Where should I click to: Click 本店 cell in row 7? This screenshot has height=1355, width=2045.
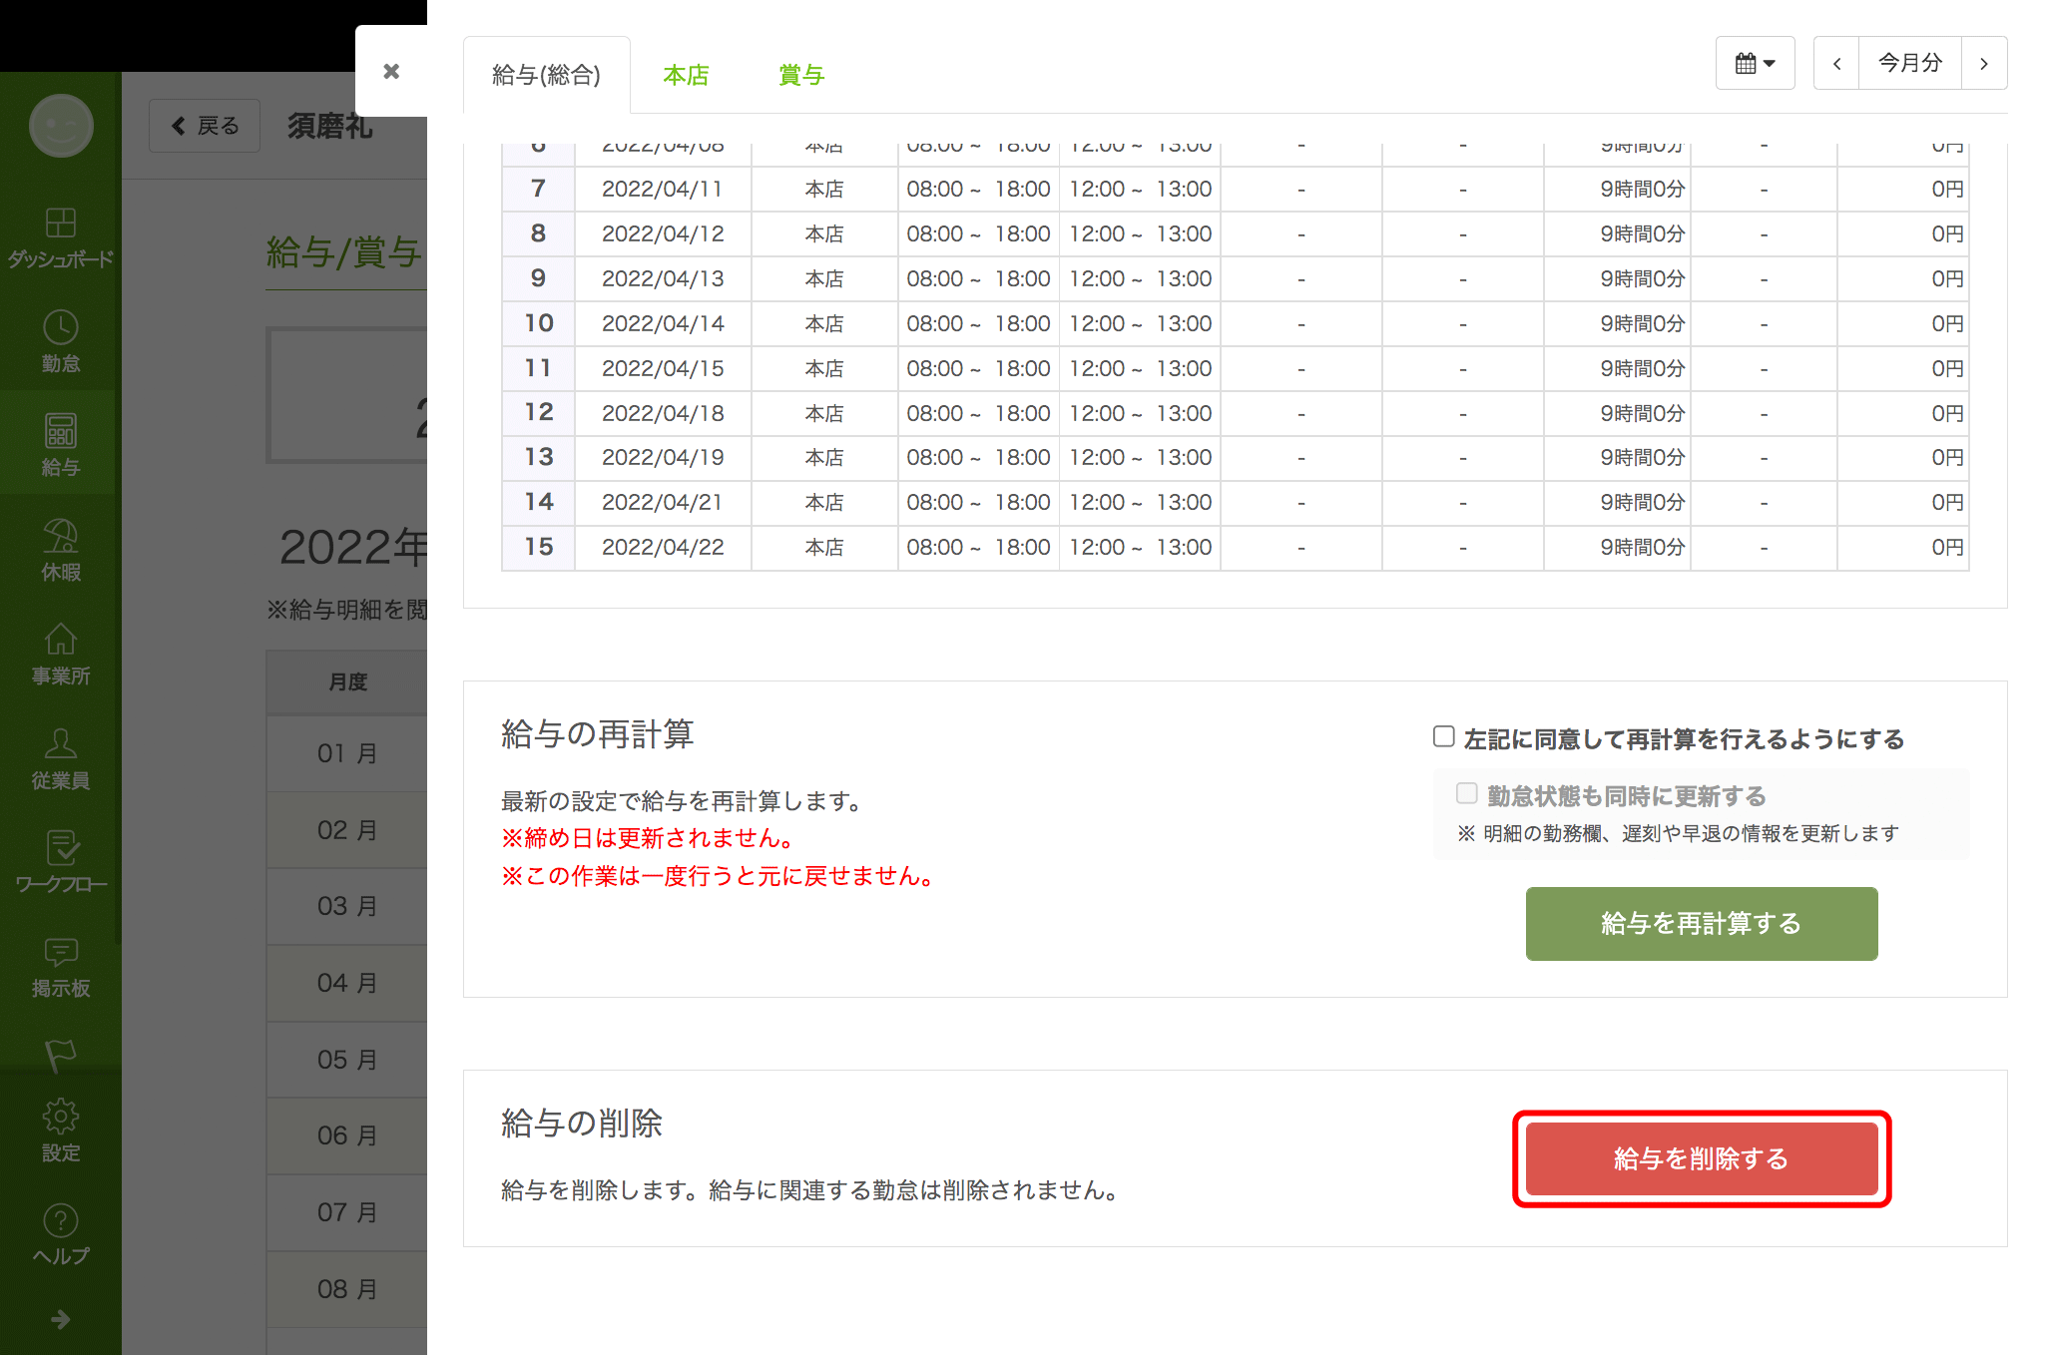pyautogui.click(x=824, y=189)
